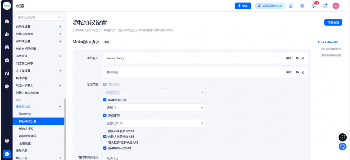Enable 猎头选择服务公司时 checkbox
The height and width of the screenshot is (160, 350).
click(x=105, y=131)
